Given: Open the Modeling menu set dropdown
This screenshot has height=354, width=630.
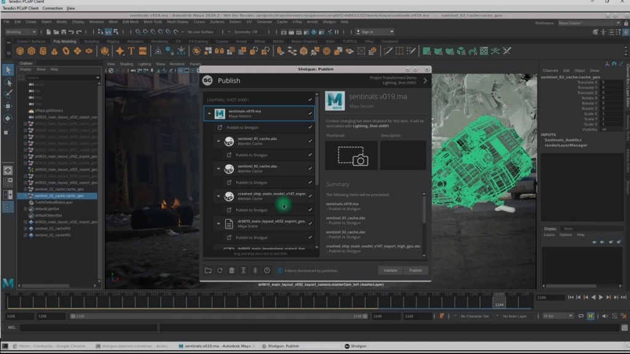Looking at the screenshot, I should 23,31.
